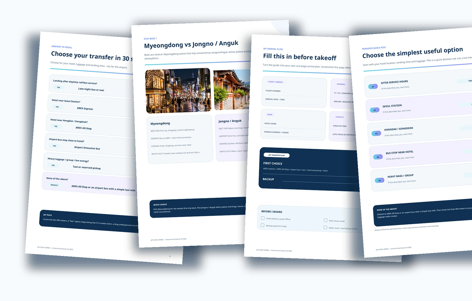
Task: Click the 'Airport limousine bus' answer
Action: pos(87,148)
